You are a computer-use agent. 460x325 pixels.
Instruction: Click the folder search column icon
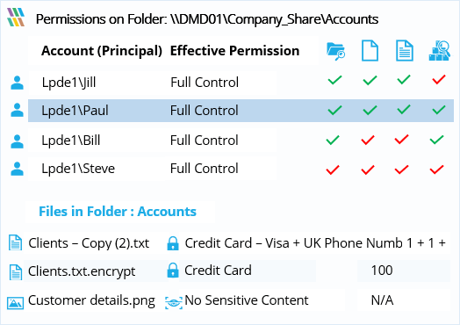335,51
